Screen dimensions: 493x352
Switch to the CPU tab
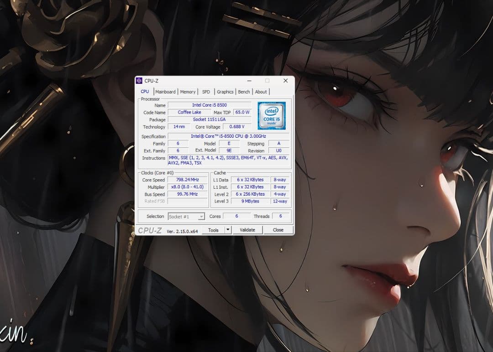click(145, 91)
